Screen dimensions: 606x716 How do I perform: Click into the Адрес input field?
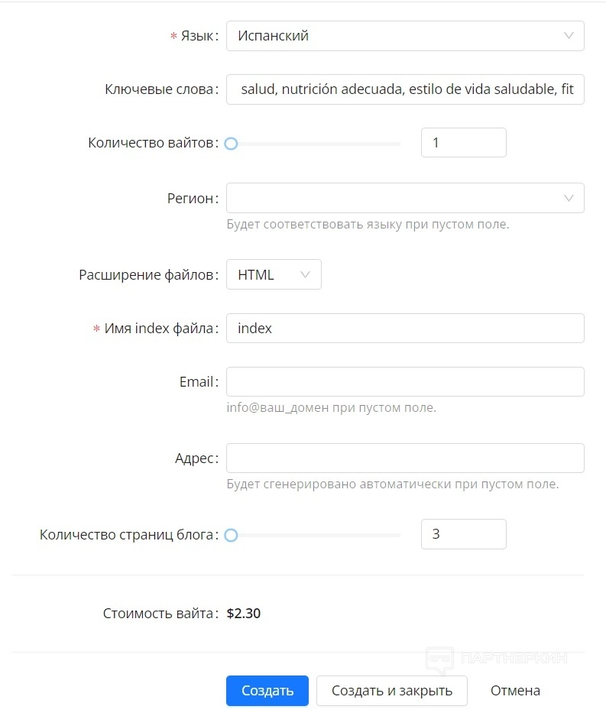point(405,458)
